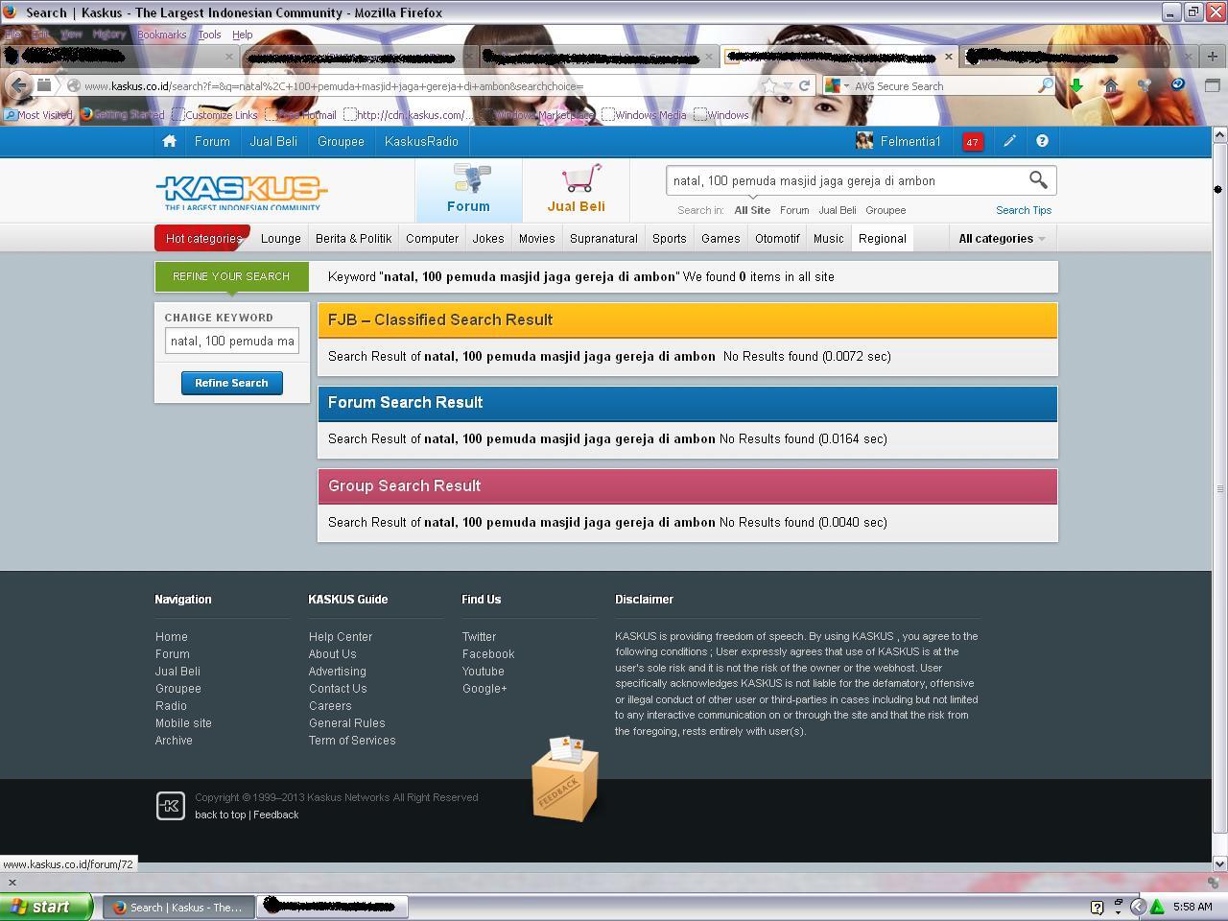
Task: Search in Forum only option
Action: [793, 210]
